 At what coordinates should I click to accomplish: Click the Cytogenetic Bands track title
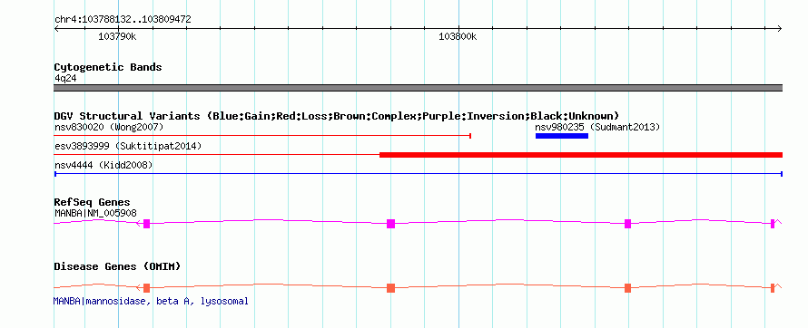coord(108,67)
